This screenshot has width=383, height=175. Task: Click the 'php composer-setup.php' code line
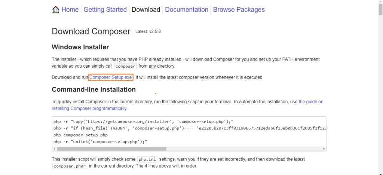pos(81,135)
